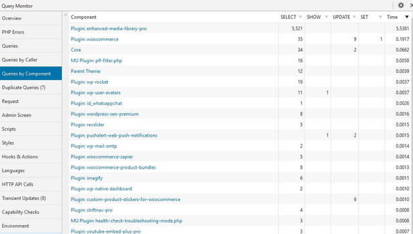Click Plugin: revslider link
Screen dimensions: 413x234
pyautogui.click(x=88, y=124)
